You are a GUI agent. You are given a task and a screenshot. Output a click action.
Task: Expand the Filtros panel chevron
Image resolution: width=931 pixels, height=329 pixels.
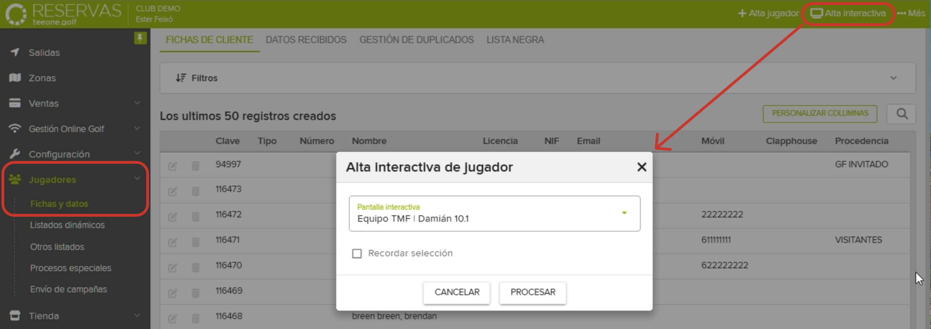(x=894, y=78)
